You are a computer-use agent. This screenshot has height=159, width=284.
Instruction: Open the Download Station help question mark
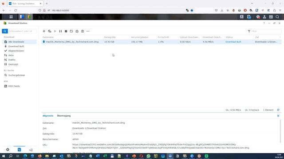point(264,23)
